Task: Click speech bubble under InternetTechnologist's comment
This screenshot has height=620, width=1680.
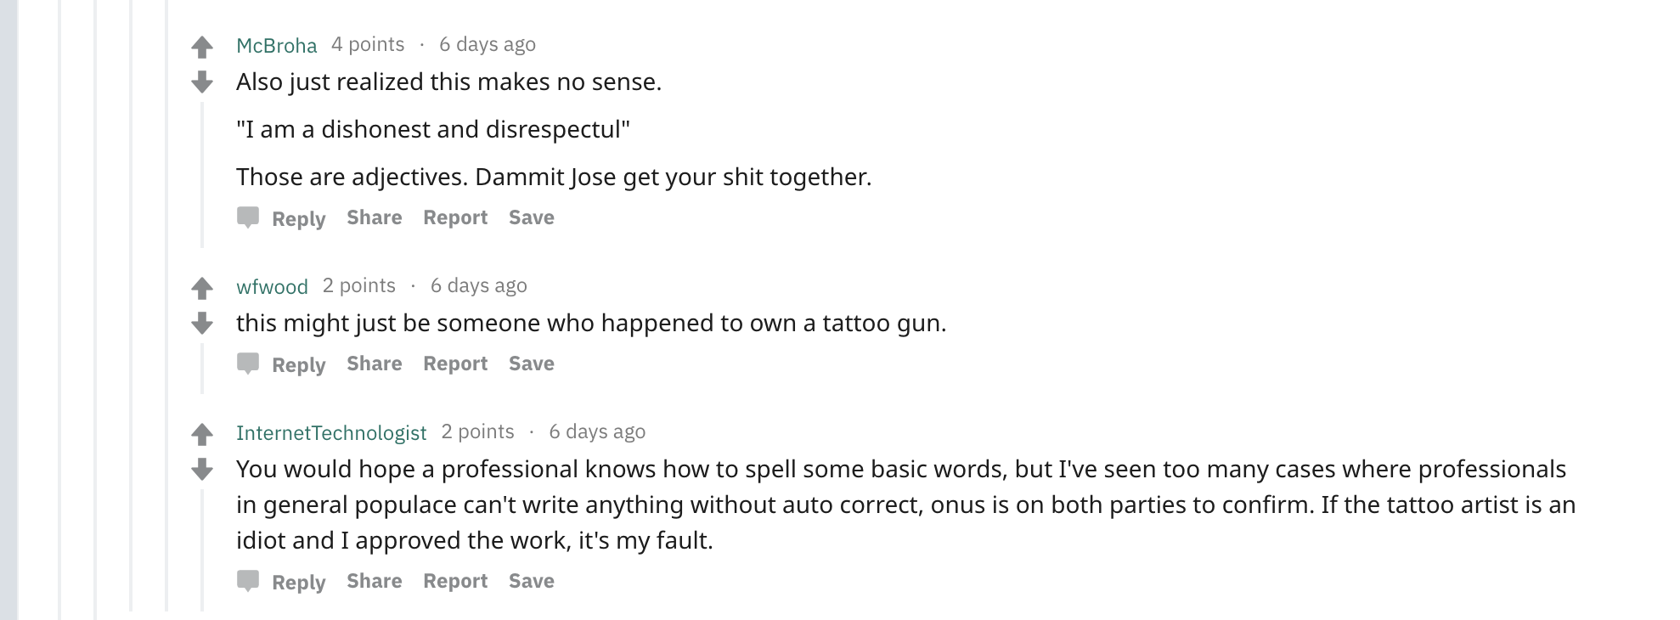Action: 248,581
